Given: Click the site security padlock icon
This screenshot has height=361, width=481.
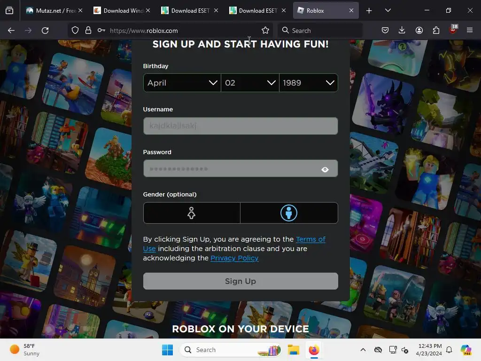Looking at the screenshot, I should tap(88, 31).
